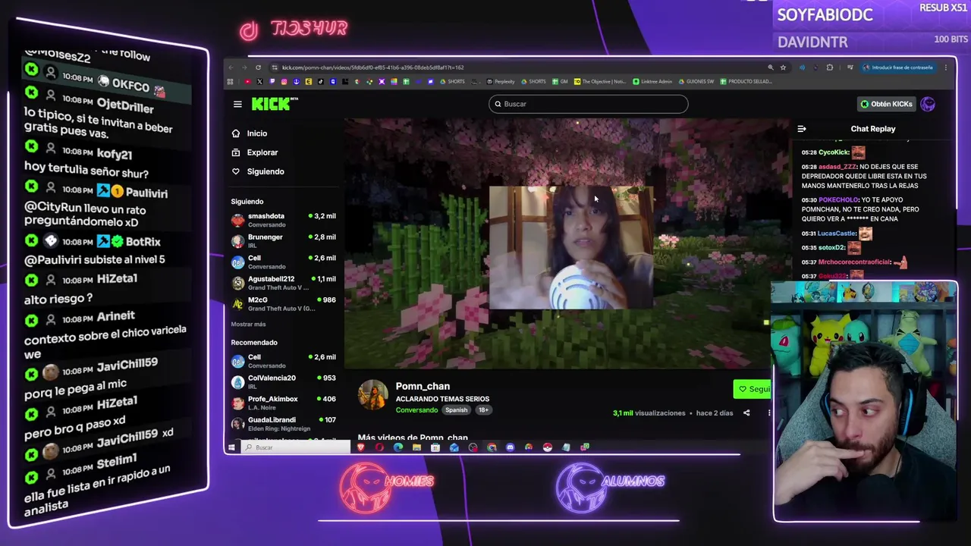Open the GM bookmark
The image size is (971, 546).
pos(561,81)
